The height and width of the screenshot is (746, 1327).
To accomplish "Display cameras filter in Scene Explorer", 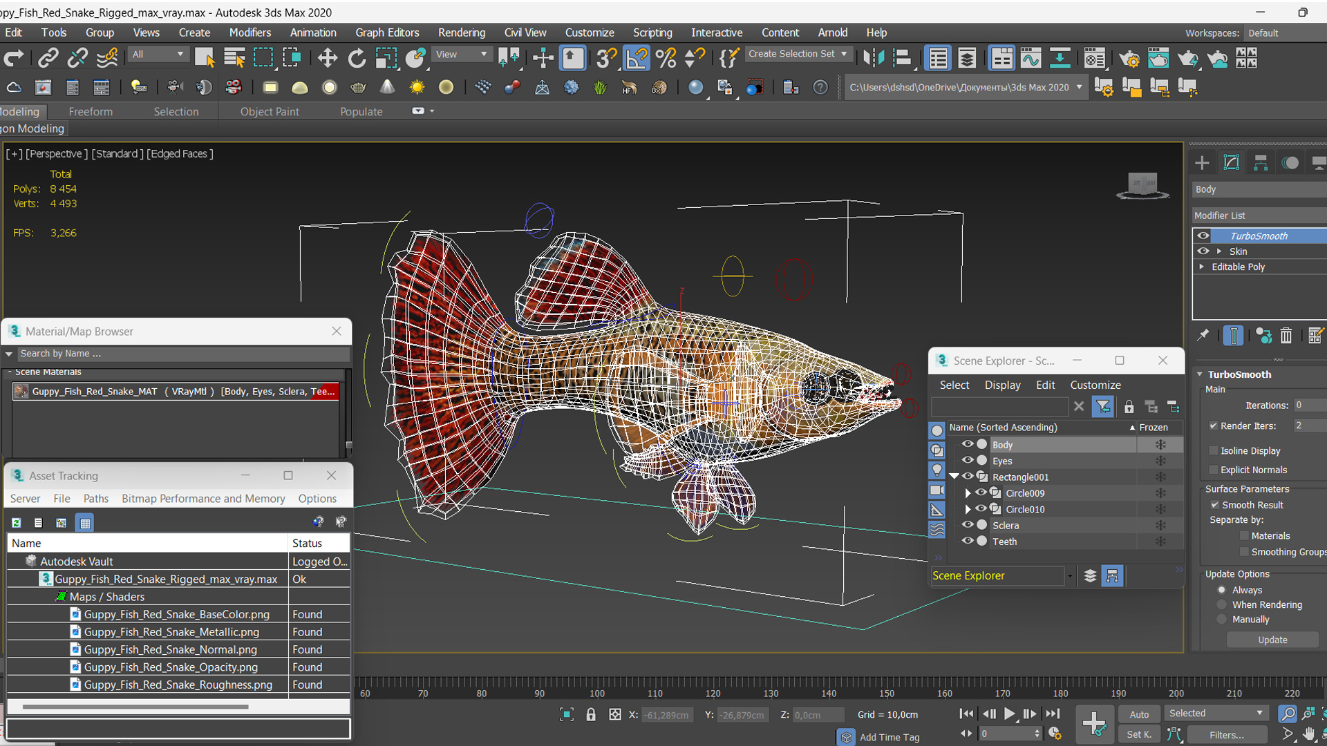I will pyautogui.click(x=937, y=490).
